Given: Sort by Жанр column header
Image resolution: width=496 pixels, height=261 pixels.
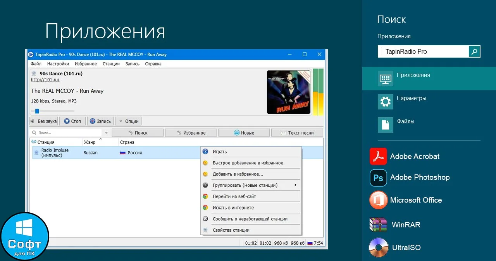Looking at the screenshot, I should pyautogui.click(x=100, y=142).
